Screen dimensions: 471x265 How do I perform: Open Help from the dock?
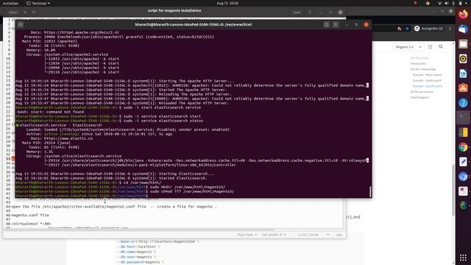click(463, 103)
